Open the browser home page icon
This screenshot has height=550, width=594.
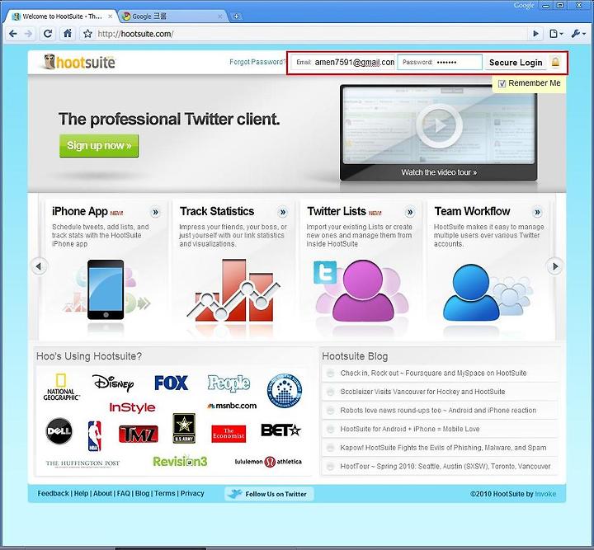[x=68, y=33]
